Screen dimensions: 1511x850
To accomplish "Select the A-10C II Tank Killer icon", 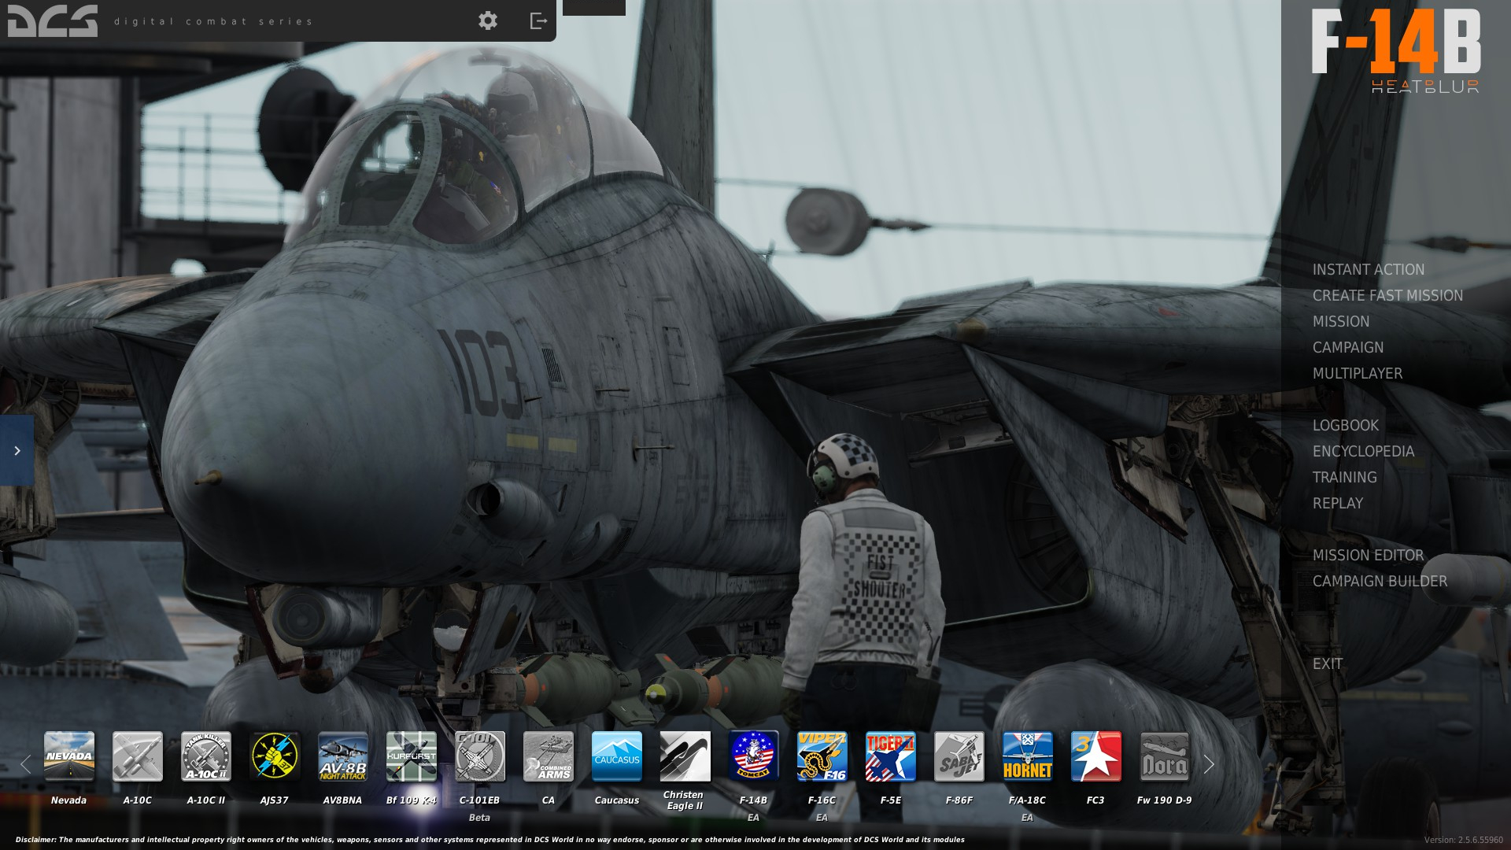I will [x=206, y=756].
